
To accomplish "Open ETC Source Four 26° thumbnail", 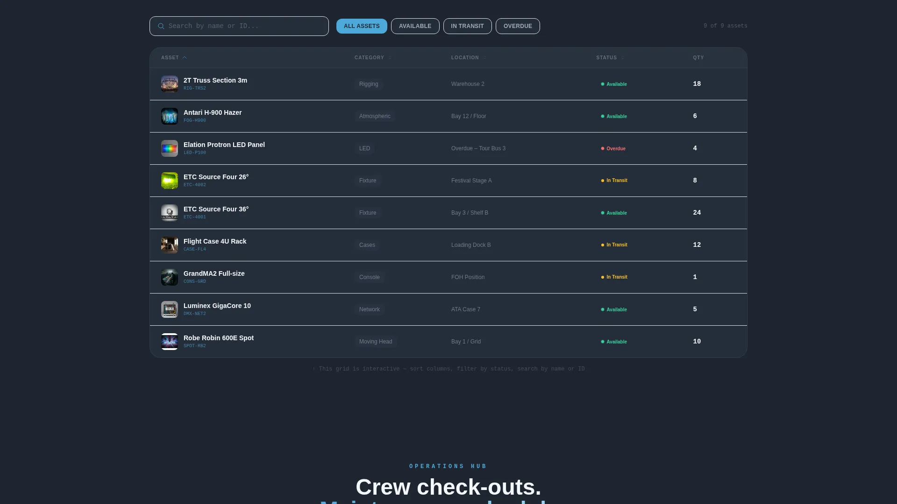I will tap(170, 181).
